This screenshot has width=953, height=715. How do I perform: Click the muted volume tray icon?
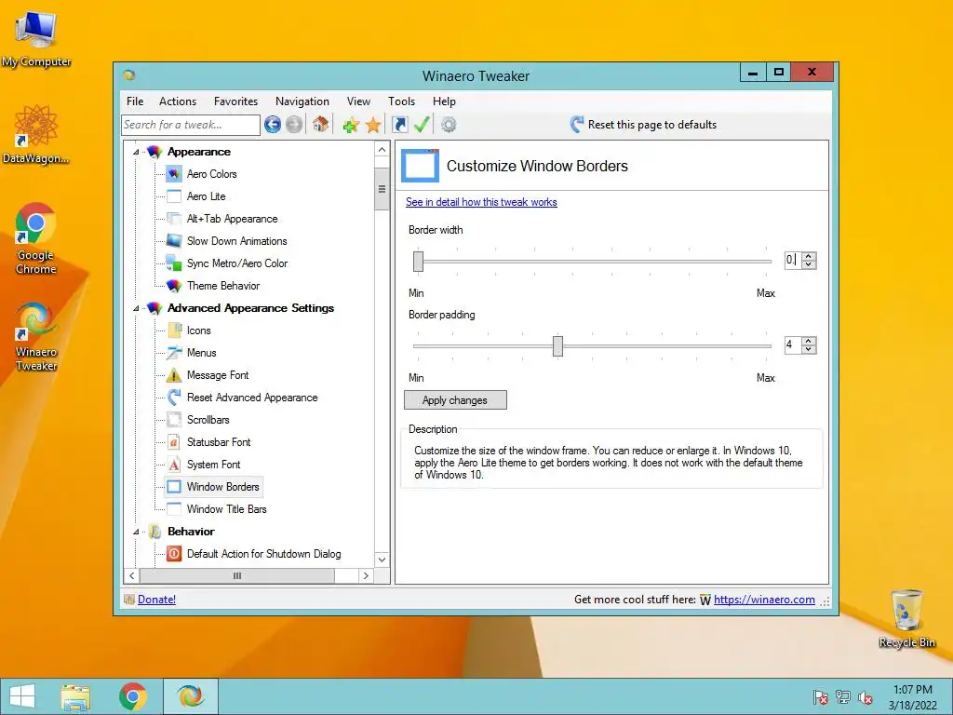[x=866, y=697]
